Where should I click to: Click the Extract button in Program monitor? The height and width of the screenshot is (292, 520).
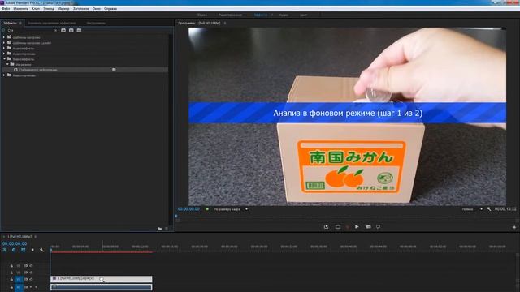[x=338, y=227]
